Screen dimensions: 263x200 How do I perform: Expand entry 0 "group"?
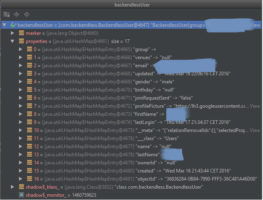[21, 49]
